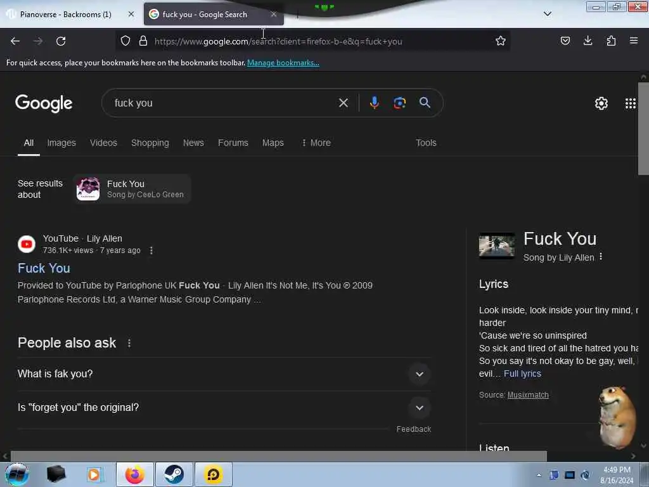
Task: Switch to Firefox in the taskbar
Action: [135, 474]
